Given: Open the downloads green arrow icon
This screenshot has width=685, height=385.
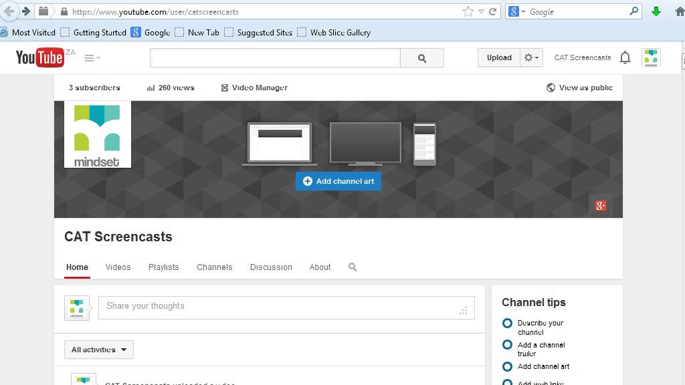Looking at the screenshot, I should tap(656, 12).
